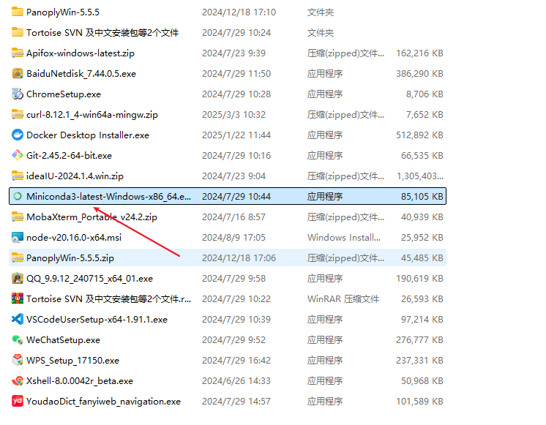Click the ChromeSetup.exe icon

18,94
